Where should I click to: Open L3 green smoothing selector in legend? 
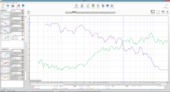tap(127, 86)
